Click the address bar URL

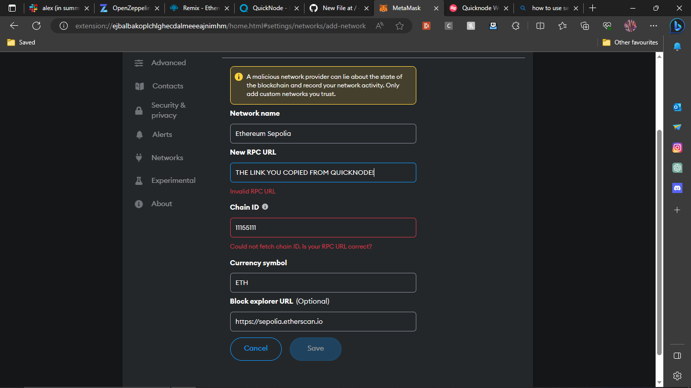(221, 26)
